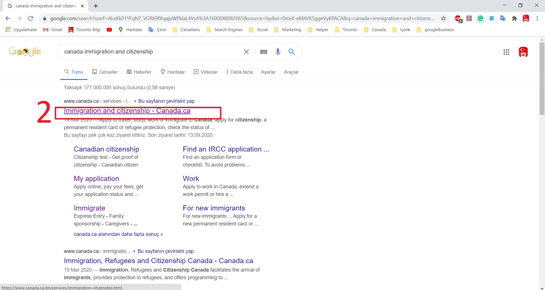Click the Google doodle logo

(25, 51)
